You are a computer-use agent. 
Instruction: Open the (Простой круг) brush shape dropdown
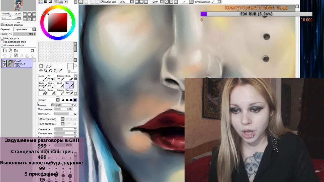pos(63,119)
